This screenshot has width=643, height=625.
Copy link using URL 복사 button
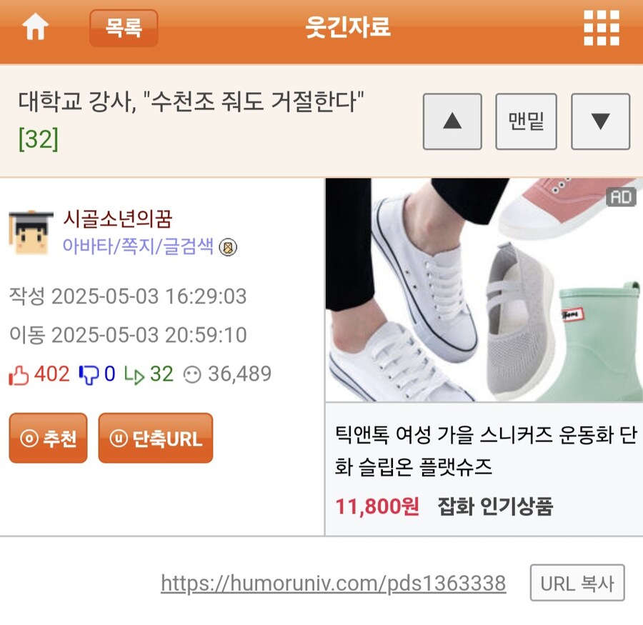577,583
